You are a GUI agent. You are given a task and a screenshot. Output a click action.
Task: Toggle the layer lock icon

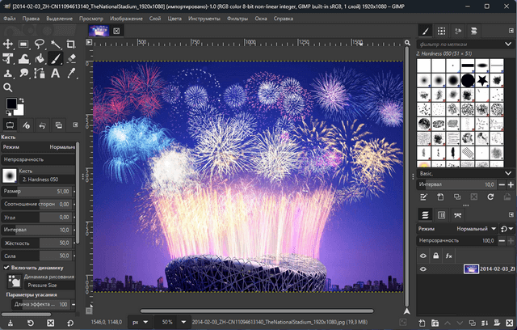[x=436, y=255]
